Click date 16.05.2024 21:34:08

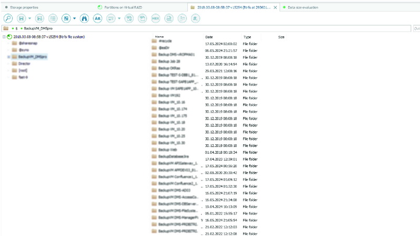(x=221, y=200)
